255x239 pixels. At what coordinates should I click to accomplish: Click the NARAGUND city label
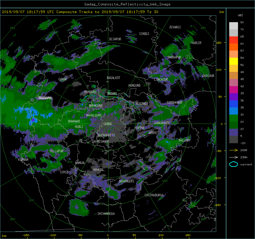[x=96, y=106]
